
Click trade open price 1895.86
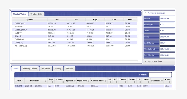click(81, 86)
